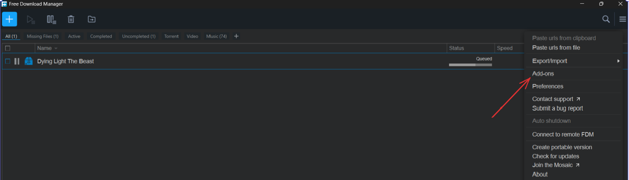Image resolution: width=629 pixels, height=180 pixels.
Task: Click the Queued download progress bar
Action: pos(470,65)
